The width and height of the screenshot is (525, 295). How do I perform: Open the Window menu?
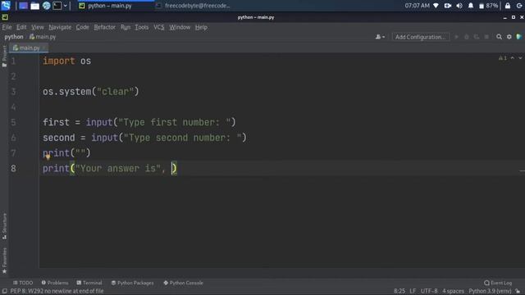tap(180, 27)
